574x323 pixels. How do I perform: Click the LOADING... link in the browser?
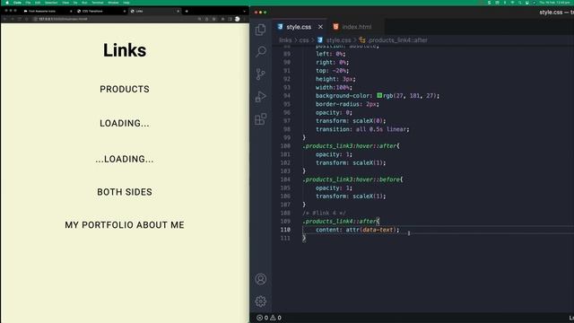pos(125,123)
